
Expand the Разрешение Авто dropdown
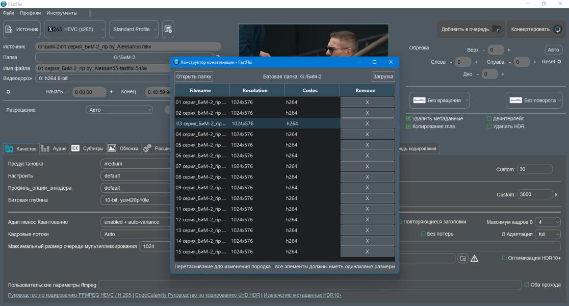click(119, 110)
